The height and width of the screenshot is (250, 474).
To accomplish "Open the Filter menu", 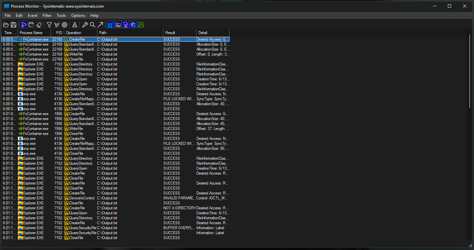I will pyautogui.click(x=47, y=16).
